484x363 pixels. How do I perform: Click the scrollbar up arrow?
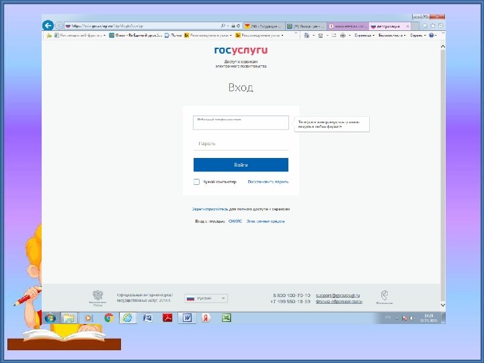point(442,46)
